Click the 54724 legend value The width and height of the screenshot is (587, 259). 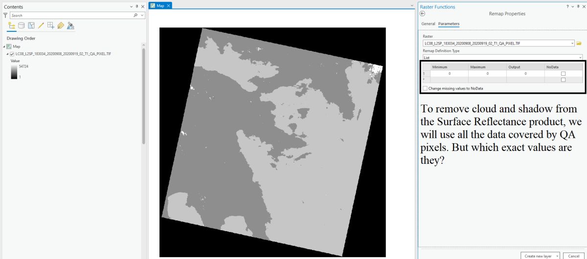pos(23,66)
